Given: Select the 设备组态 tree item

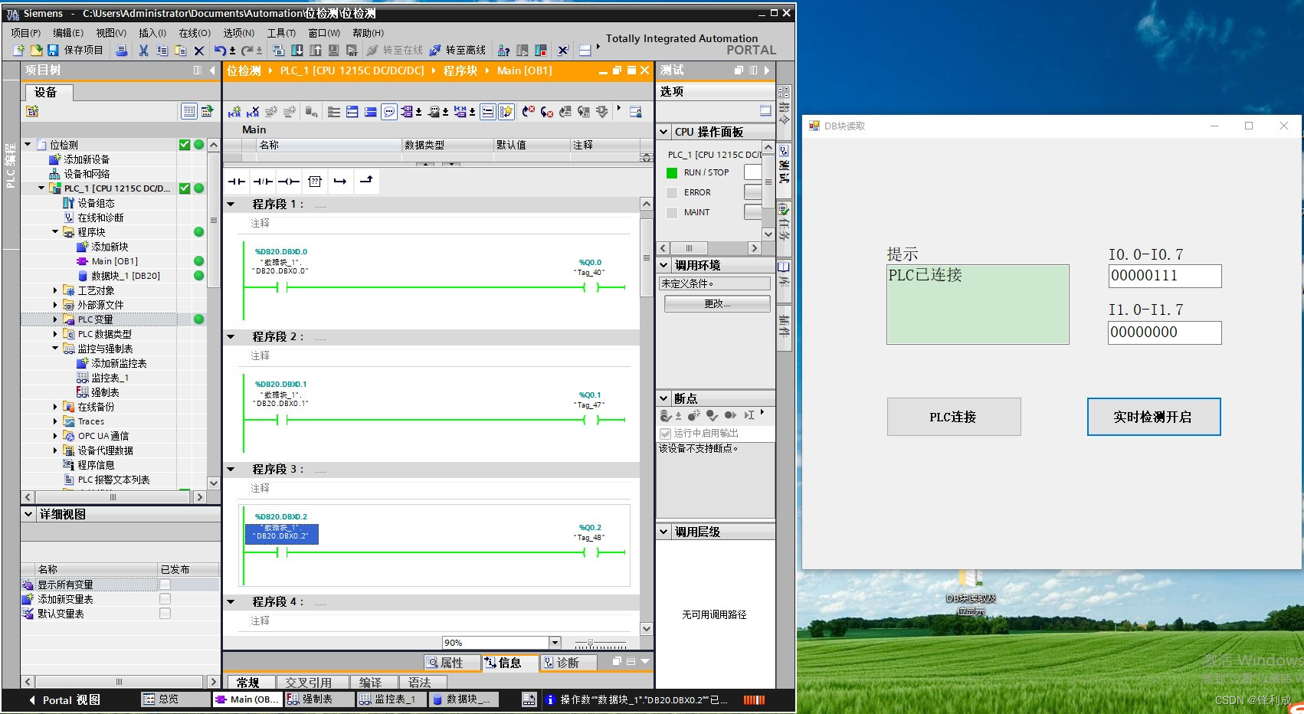Looking at the screenshot, I should tap(96, 203).
